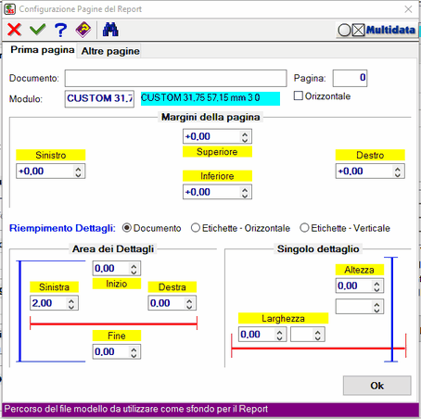The image size is (421, 419).
Task: Close the Configurazione Pagine del Report window
Action: click(408, 9)
